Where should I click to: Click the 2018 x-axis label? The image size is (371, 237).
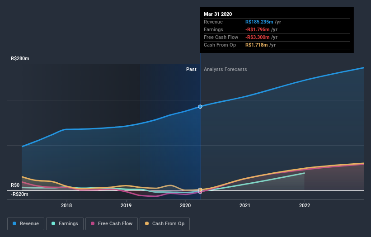[66, 205]
